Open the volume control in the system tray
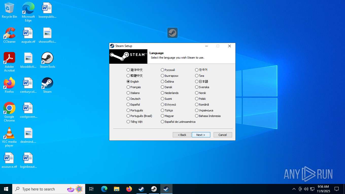 [x=306, y=189]
